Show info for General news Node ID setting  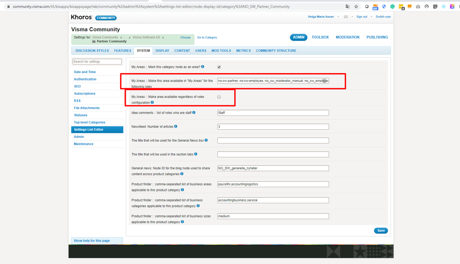coord(182,174)
